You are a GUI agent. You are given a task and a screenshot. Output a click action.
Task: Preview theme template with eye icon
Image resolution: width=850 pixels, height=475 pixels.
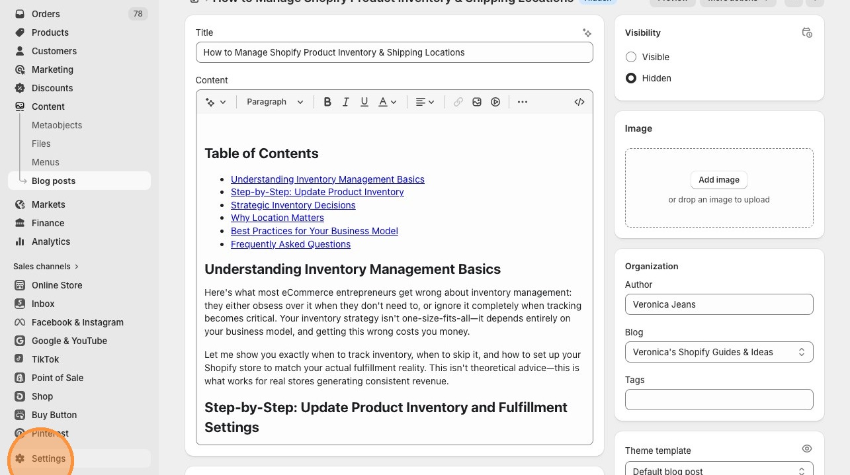point(806,449)
